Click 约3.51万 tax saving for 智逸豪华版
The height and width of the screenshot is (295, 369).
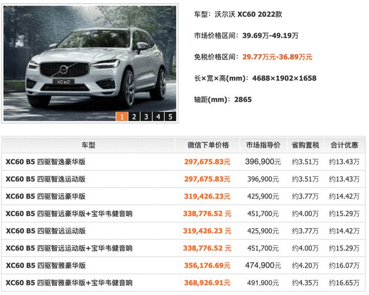305,162
